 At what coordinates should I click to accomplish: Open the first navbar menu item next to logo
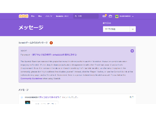[33, 16]
